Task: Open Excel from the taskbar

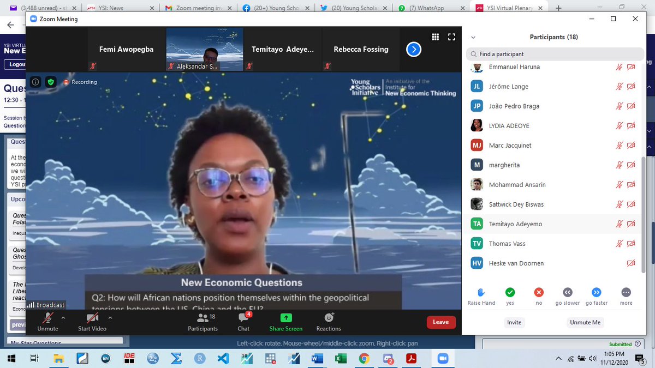Action: point(341,358)
